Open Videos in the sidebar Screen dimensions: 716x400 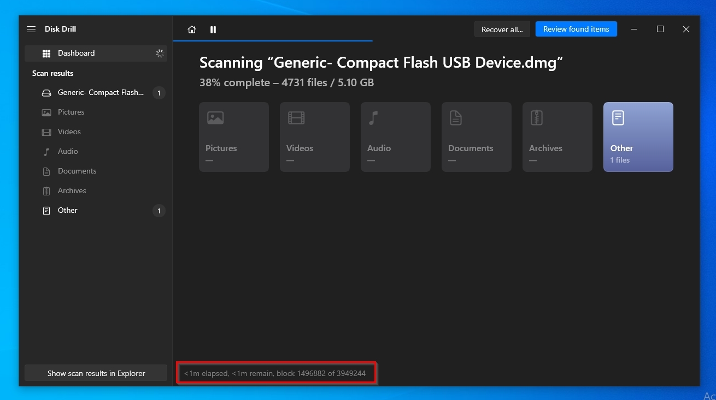click(96, 132)
